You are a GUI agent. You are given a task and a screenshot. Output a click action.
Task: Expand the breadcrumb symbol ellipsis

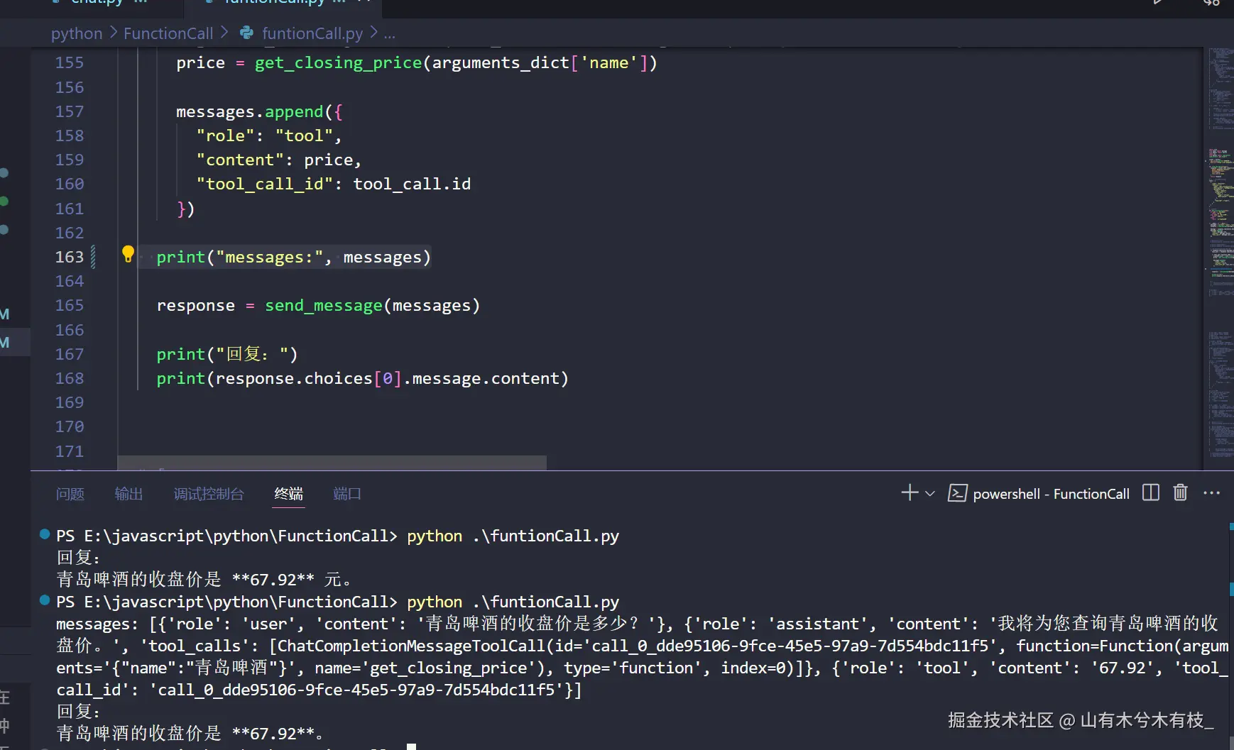[390, 33]
